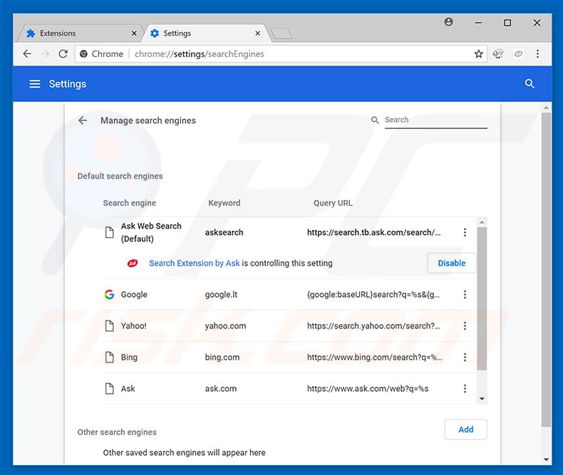Screen dimensions: 563x475
Task: Open a new tab
Action: [x=282, y=33]
